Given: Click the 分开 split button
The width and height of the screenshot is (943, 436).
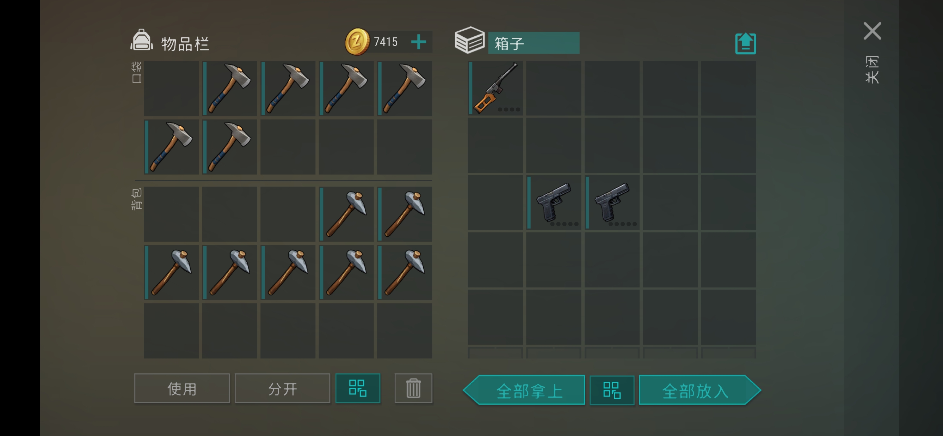Looking at the screenshot, I should pyautogui.click(x=282, y=388).
